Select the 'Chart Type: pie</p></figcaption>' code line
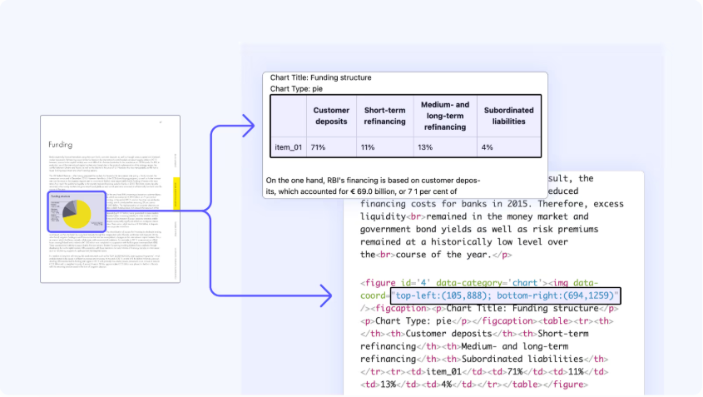703x397 pixels. click(487, 320)
